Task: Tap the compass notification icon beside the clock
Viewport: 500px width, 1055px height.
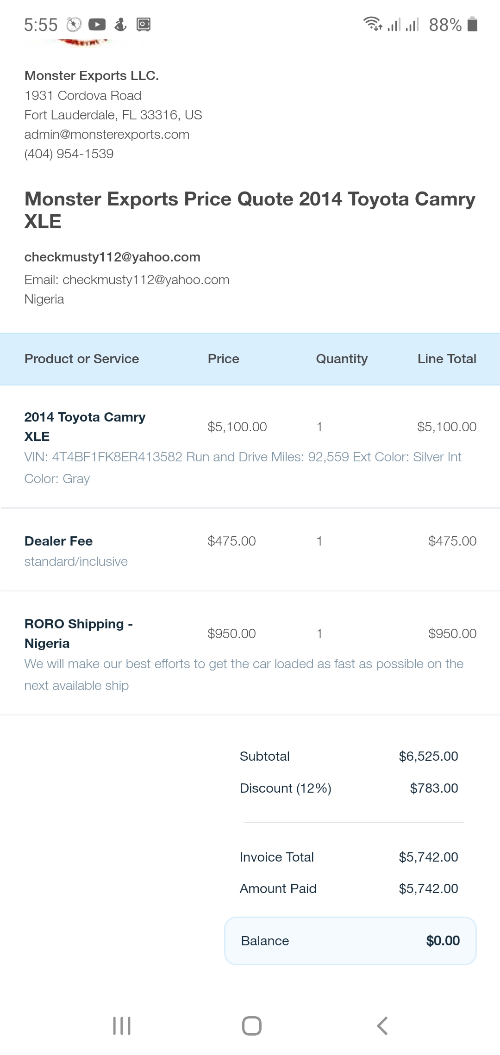Action: click(74, 25)
